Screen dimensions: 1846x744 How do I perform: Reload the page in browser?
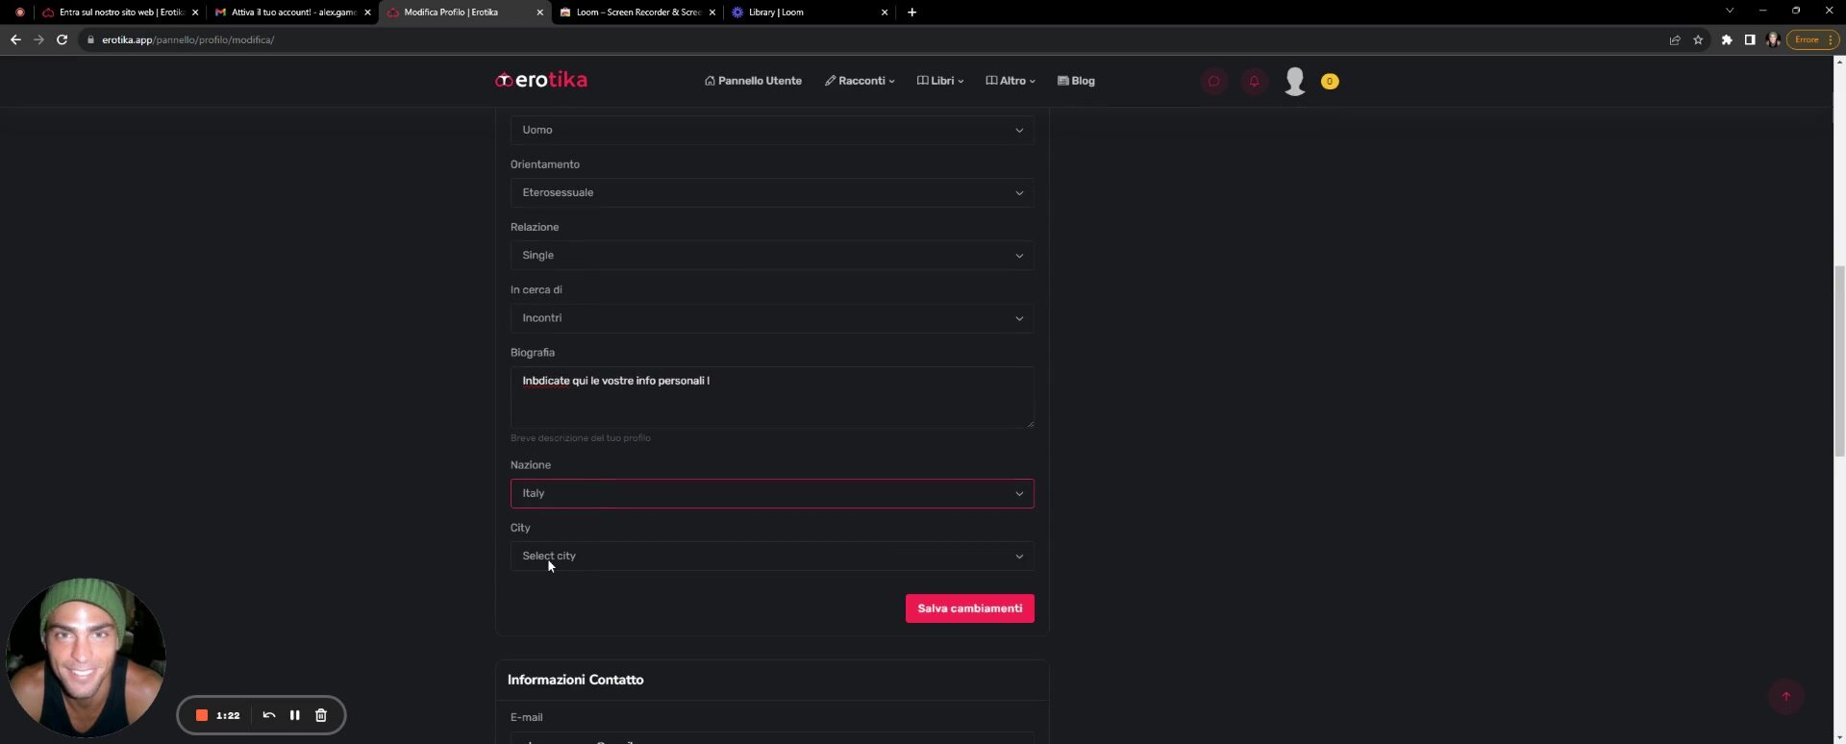click(62, 39)
